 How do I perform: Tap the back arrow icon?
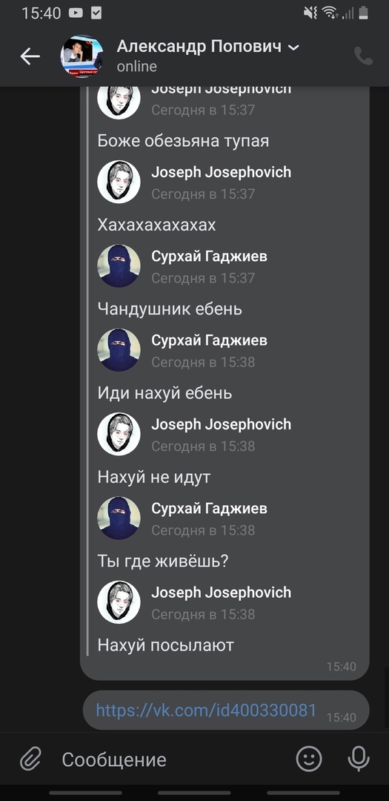pyautogui.click(x=30, y=56)
